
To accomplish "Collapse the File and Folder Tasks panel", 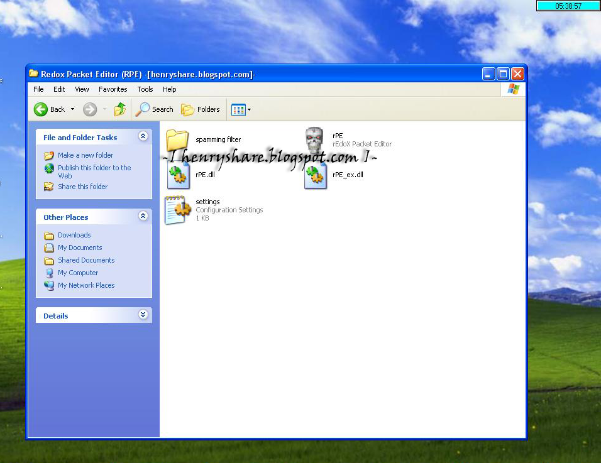I will 143,136.
